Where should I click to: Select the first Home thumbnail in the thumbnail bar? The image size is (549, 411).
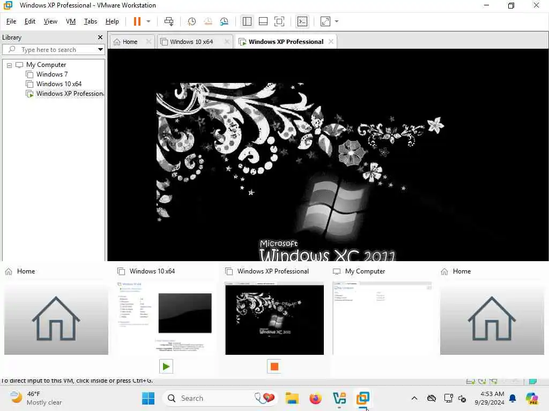click(56, 318)
